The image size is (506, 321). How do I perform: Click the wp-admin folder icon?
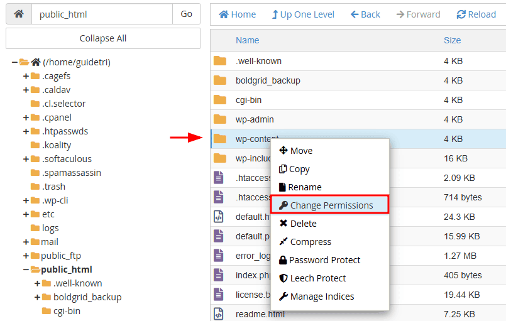pos(219,119)
